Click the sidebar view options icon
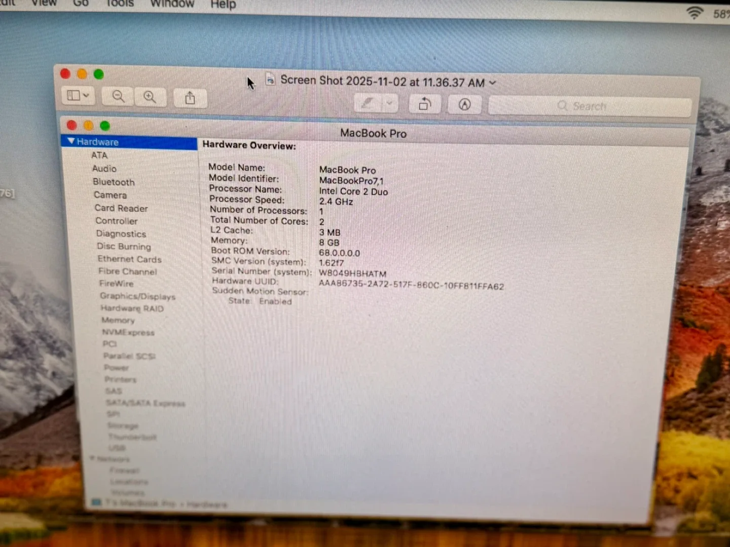 [x=74, y=95]
